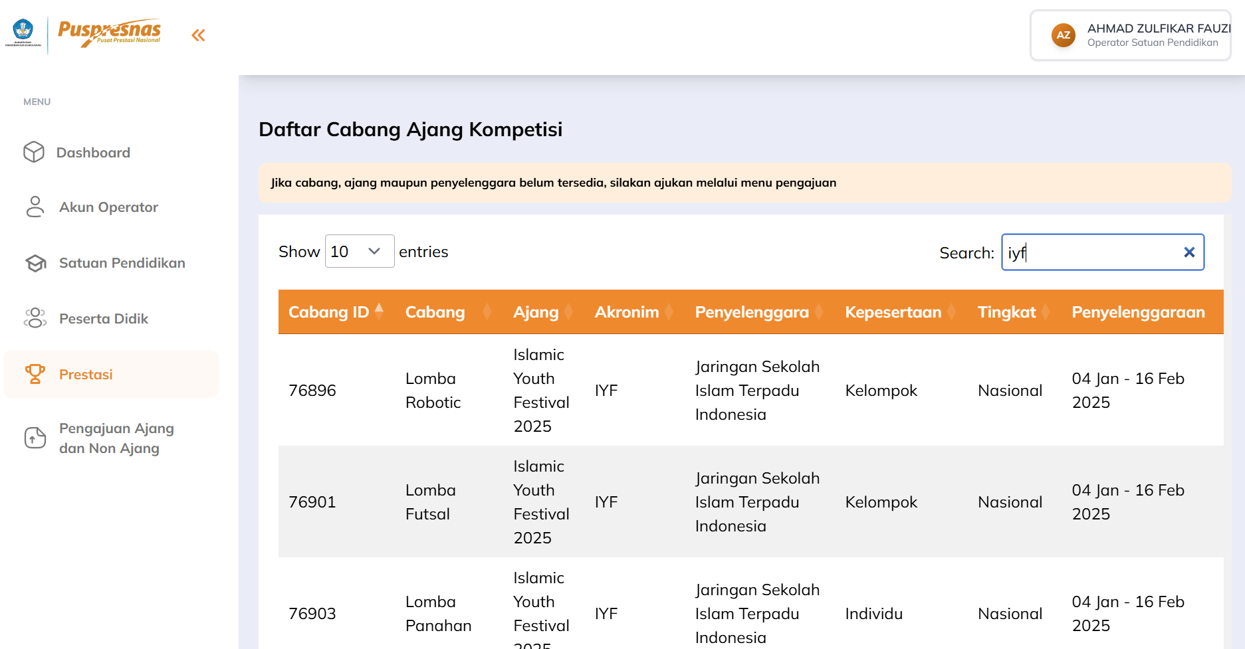Go to Pengajuan Ajang dan Non Ajang

point(116,438)
